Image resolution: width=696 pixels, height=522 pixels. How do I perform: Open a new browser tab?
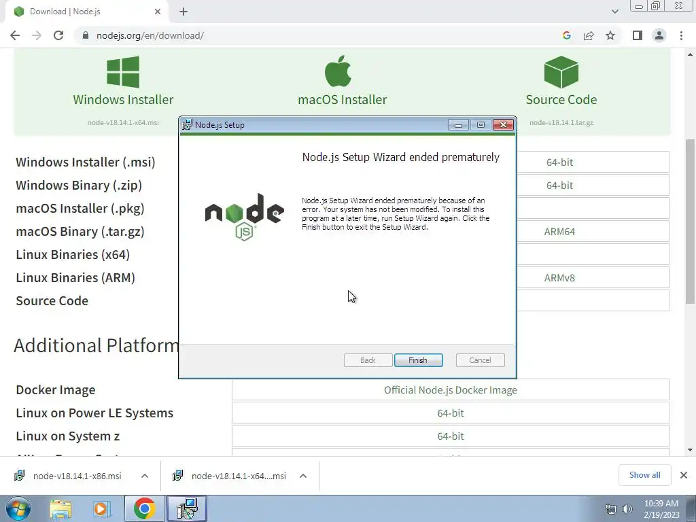184,12
